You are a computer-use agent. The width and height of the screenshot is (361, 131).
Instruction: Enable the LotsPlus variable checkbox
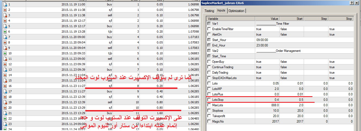click(x=209, y=94)
